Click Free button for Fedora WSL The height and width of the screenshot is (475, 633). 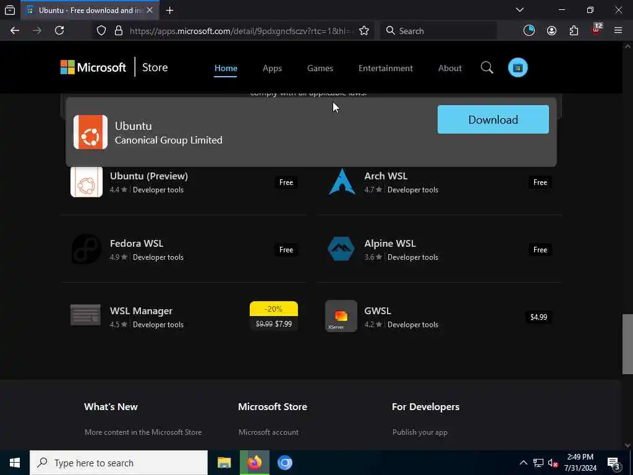[286, 250]
